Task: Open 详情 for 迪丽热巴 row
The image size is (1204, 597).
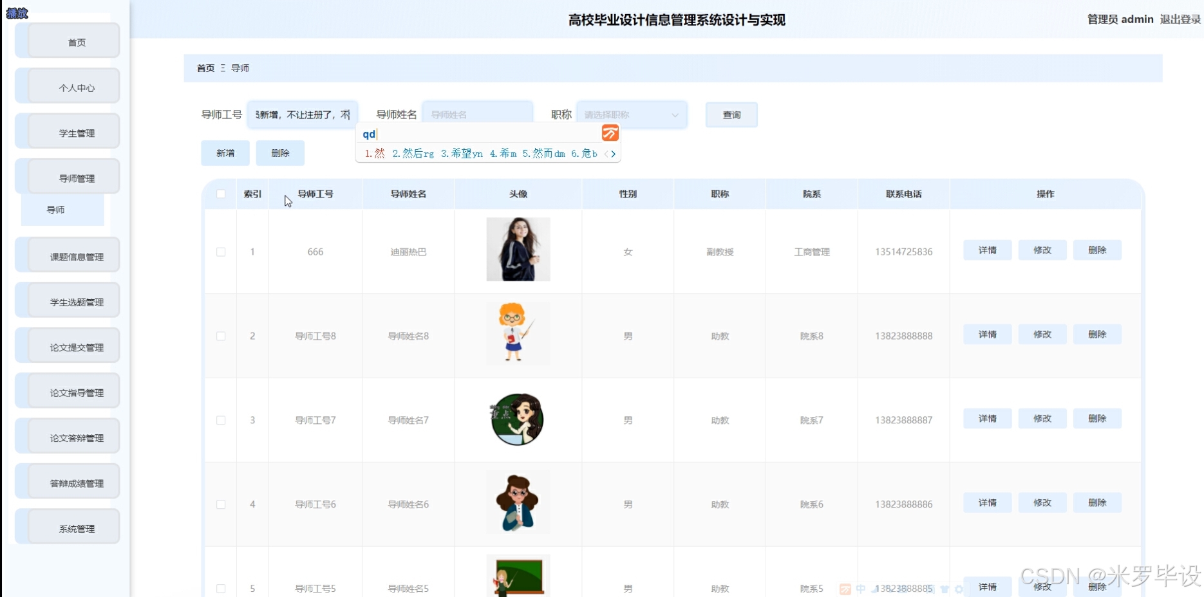Action: 987,250
